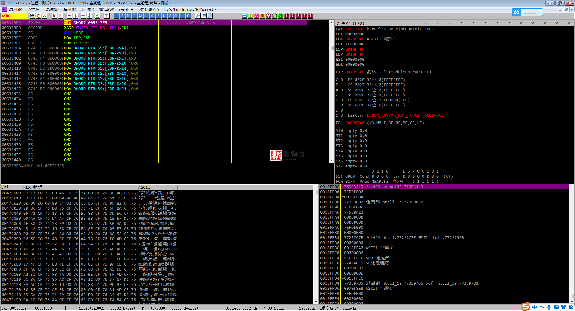Open a file with the folder icon
The width and height of the screenshot is (575, 311).
[32, 16]
